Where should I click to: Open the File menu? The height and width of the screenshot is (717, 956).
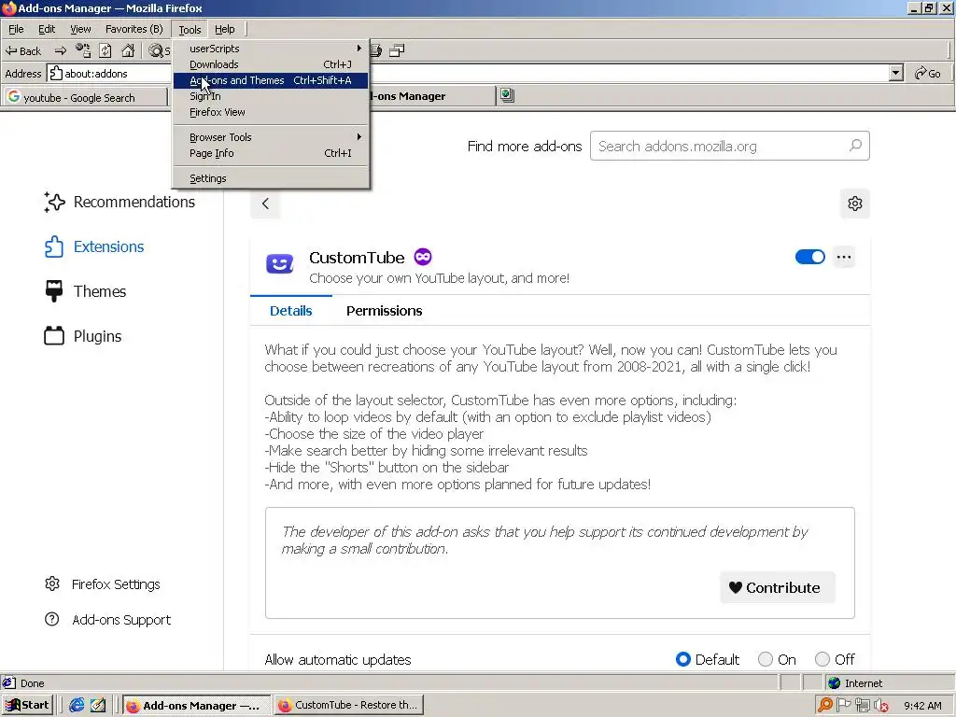tap(16, 29)
